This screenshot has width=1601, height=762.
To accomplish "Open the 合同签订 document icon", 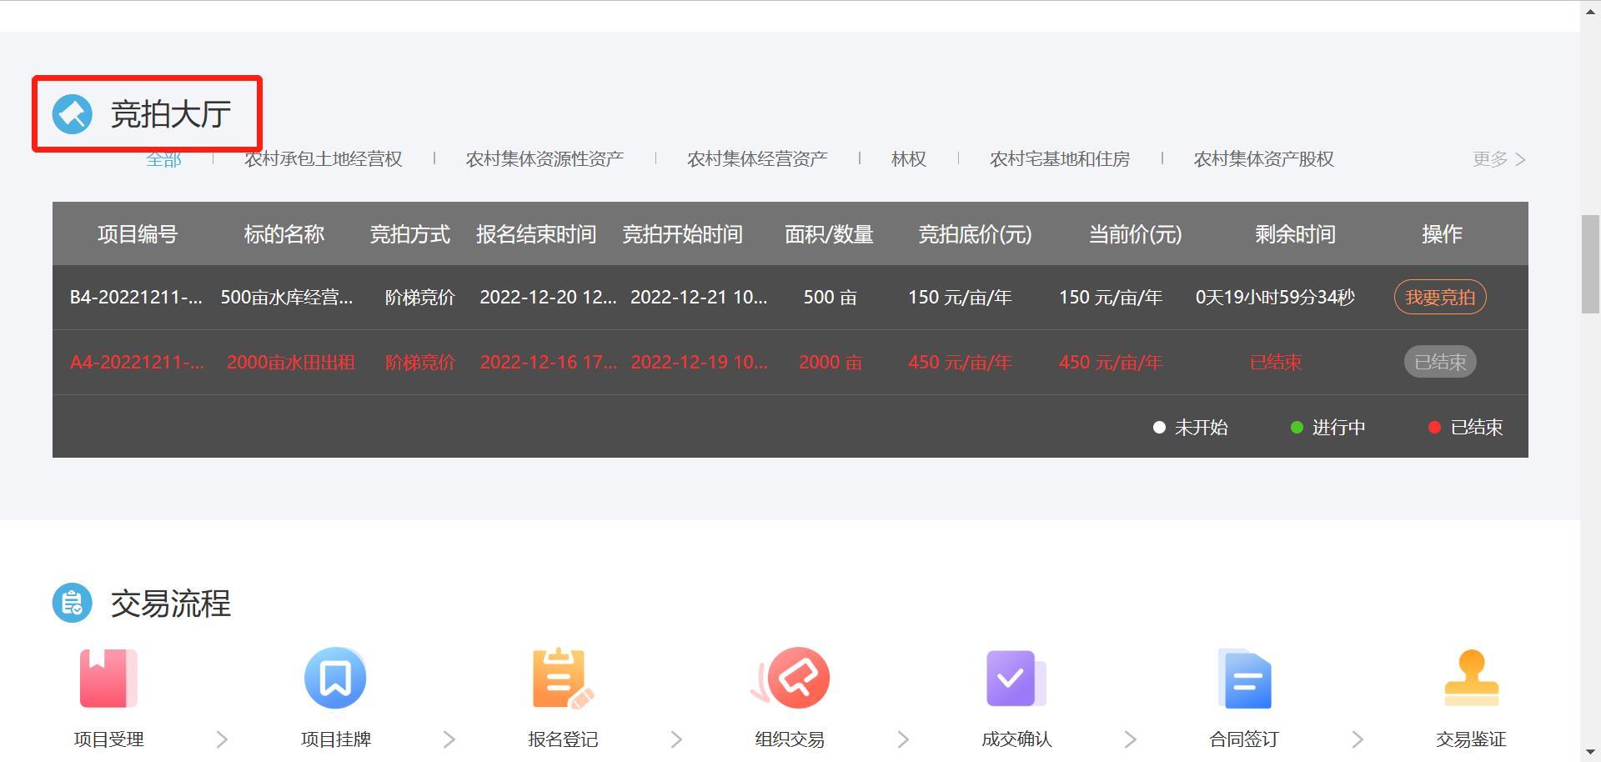I will pyautogui.click(x=1244, y=679).
